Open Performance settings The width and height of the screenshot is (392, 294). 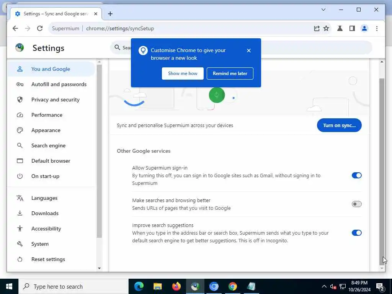click(x=51, y=115)
